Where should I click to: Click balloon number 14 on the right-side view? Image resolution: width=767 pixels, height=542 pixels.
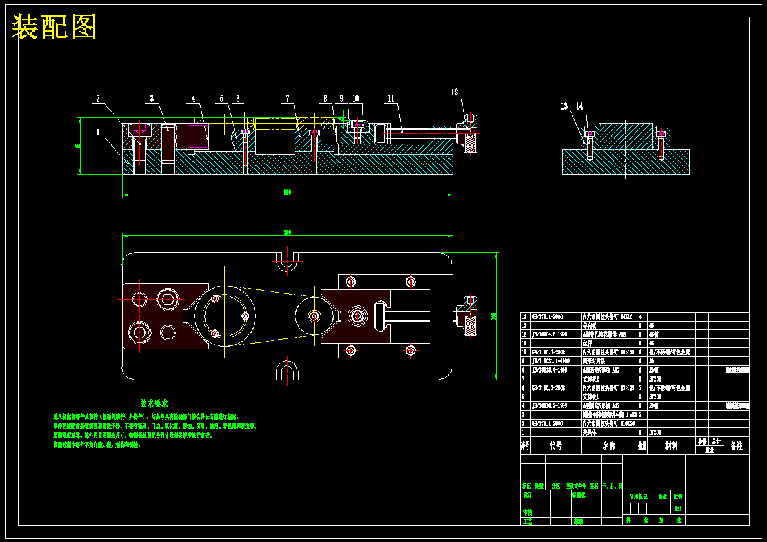[x=580, y=106]
